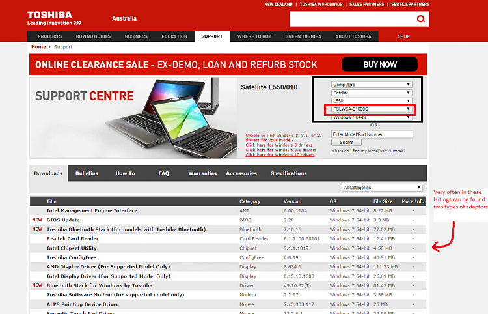The height and width of the screenshot is (314, 488).
Task: Click the Toshiba Leading Innovation logo
Action: point(55,18)
